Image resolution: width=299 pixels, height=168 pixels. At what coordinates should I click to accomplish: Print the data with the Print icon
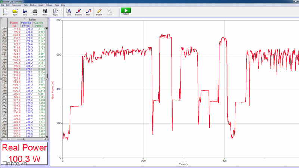click(35, 12)
